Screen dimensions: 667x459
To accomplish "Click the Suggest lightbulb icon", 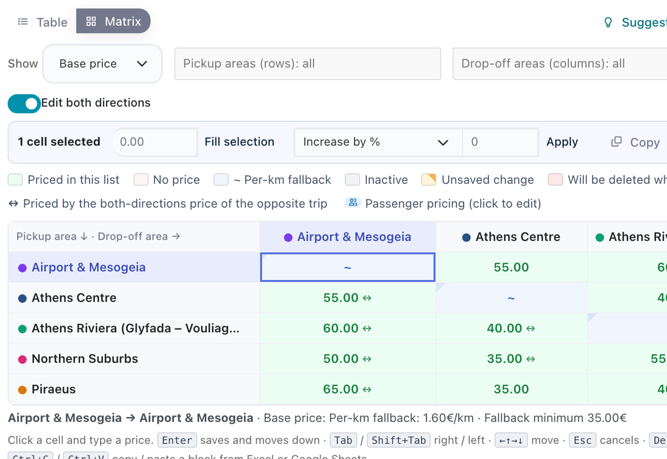I will pyautogui.click(x=608, y=22).
